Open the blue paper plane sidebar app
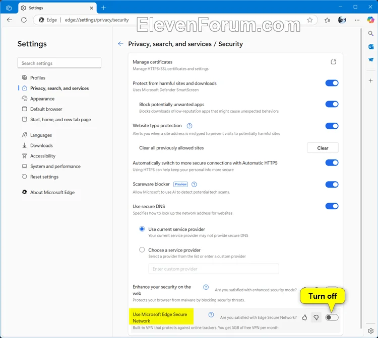The width and height of the screenshot is (378, 338). 371,59
